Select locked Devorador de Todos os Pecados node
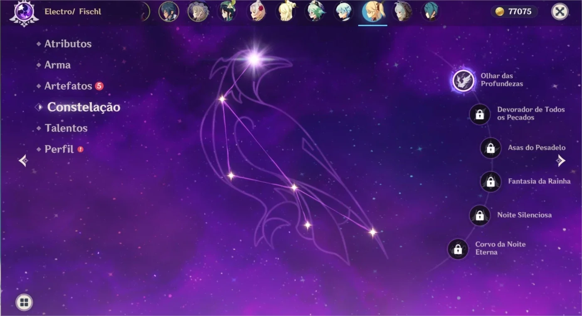Screen dimensions: 582x316 click(480, 114)
